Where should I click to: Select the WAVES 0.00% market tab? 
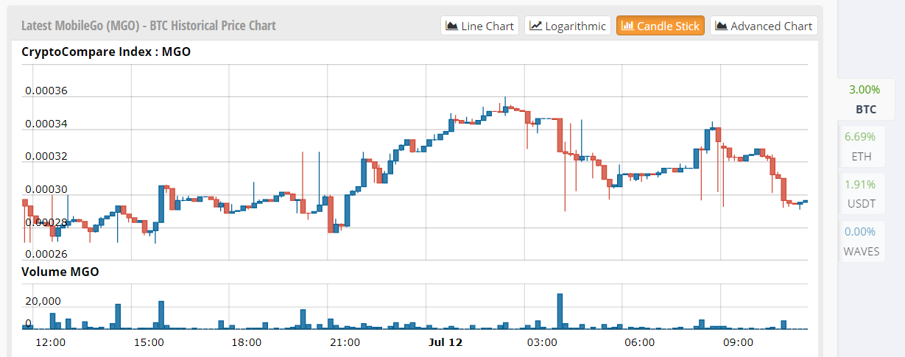(861, 241)
